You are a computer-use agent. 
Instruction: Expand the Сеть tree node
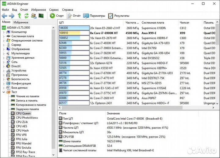pos(4,62)
